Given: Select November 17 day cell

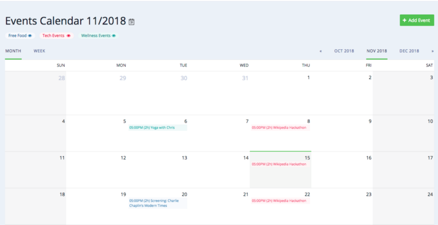Looking at the screenshot, I should tap(404, 170).
